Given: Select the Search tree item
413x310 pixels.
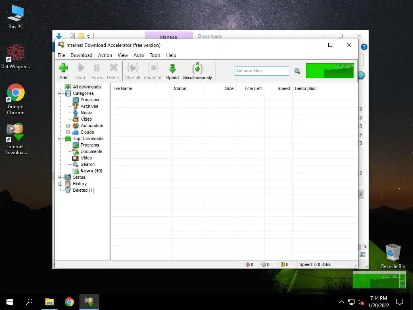Looking at the screenshot, I should (x=88, y=164).
